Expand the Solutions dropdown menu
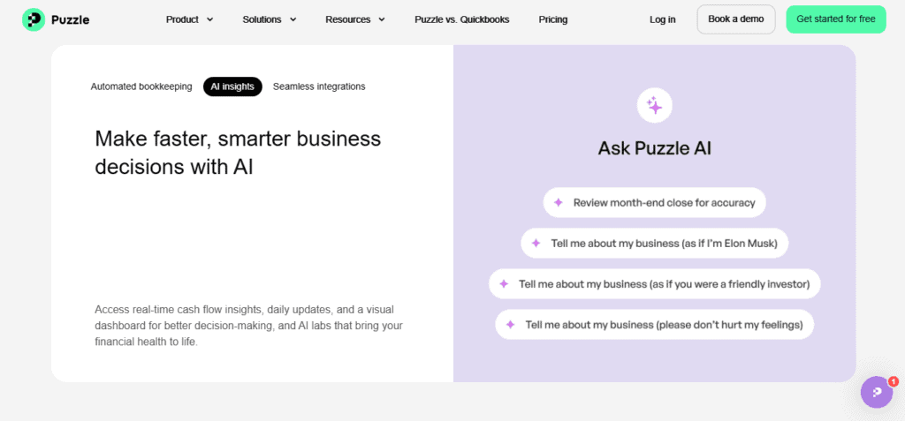The image size is (905, 421). point(270,19)
